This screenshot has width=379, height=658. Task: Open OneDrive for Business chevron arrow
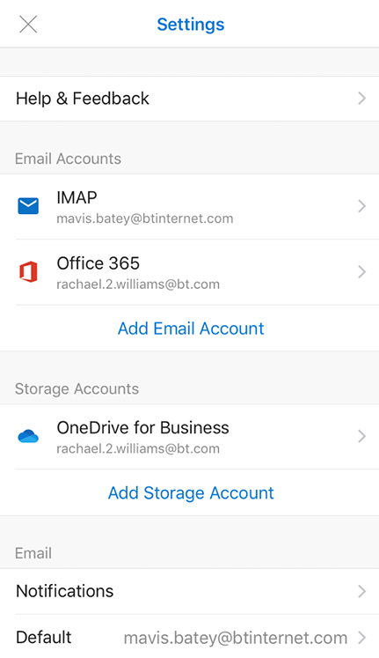(361, 436)
